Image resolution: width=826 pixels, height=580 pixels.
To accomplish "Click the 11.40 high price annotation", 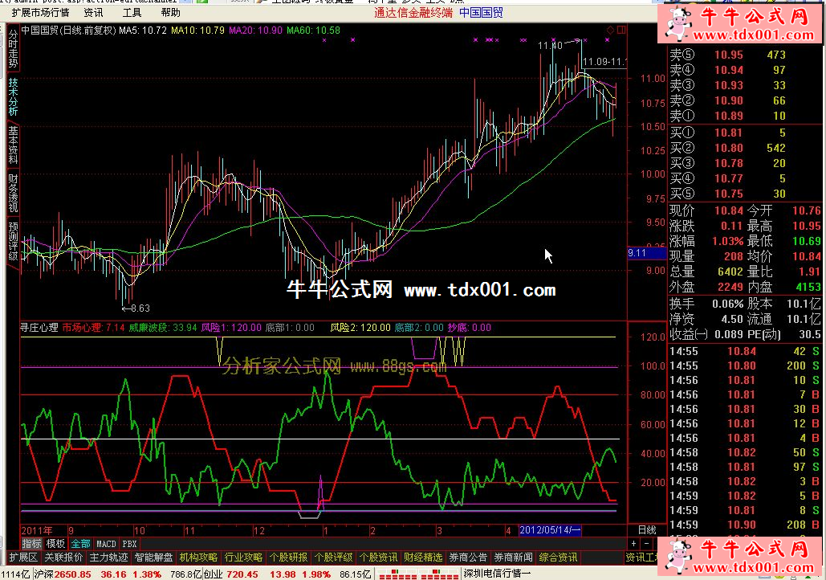I will coord(550,46).
